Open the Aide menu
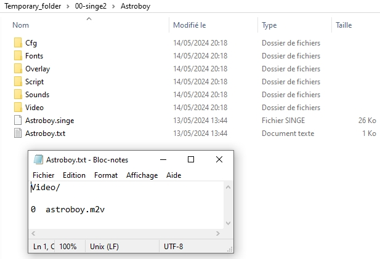 tap(174, 175)
